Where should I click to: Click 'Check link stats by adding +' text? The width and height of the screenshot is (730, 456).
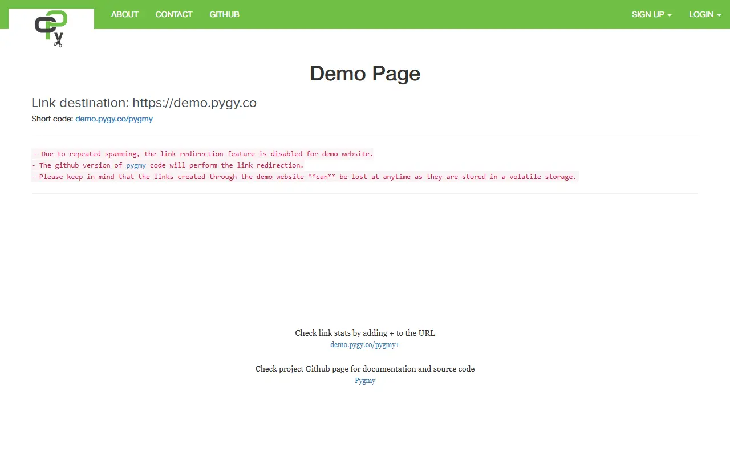point(365,333)
